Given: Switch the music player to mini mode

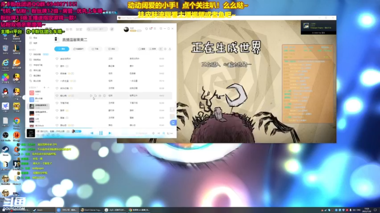Looking at the screenshot, I should (161, 29).
